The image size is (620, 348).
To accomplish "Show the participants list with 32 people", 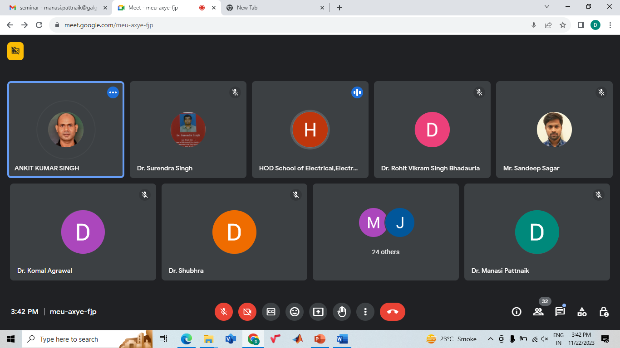I will (538, 312).
